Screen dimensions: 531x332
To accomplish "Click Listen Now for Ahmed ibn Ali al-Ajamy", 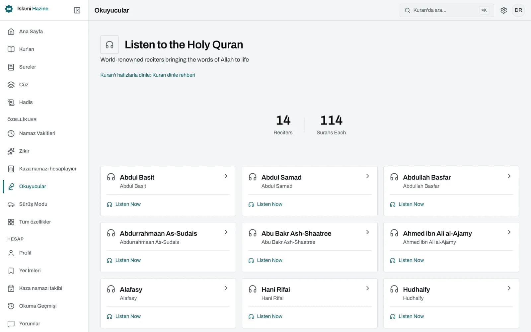I will coord(407,260).
